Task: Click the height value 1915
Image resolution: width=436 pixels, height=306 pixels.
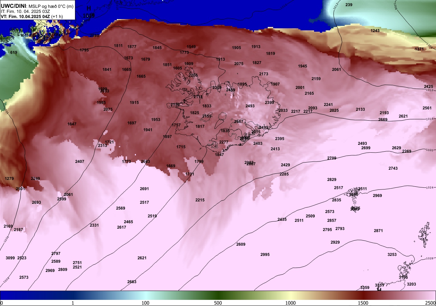Action: point(134,103)
